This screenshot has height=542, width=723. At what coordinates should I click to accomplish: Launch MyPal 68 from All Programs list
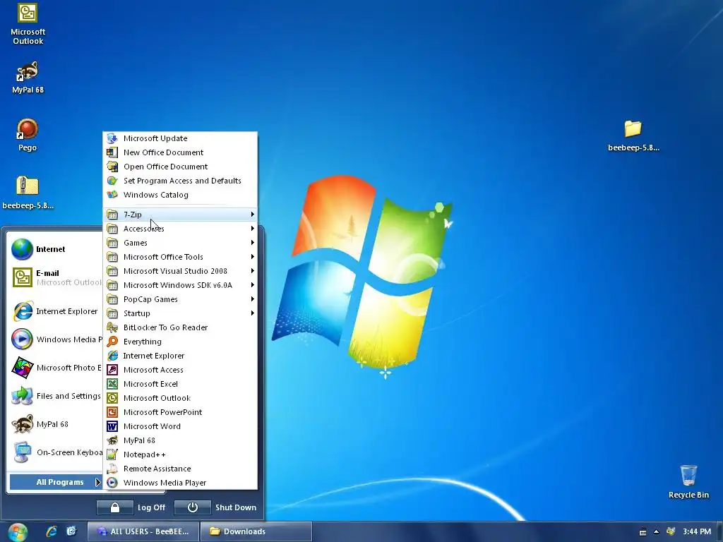pos(180,440)
